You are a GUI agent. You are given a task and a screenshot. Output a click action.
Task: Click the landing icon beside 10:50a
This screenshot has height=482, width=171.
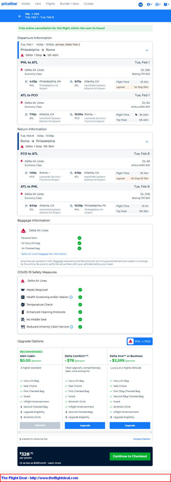coord(71,114)
